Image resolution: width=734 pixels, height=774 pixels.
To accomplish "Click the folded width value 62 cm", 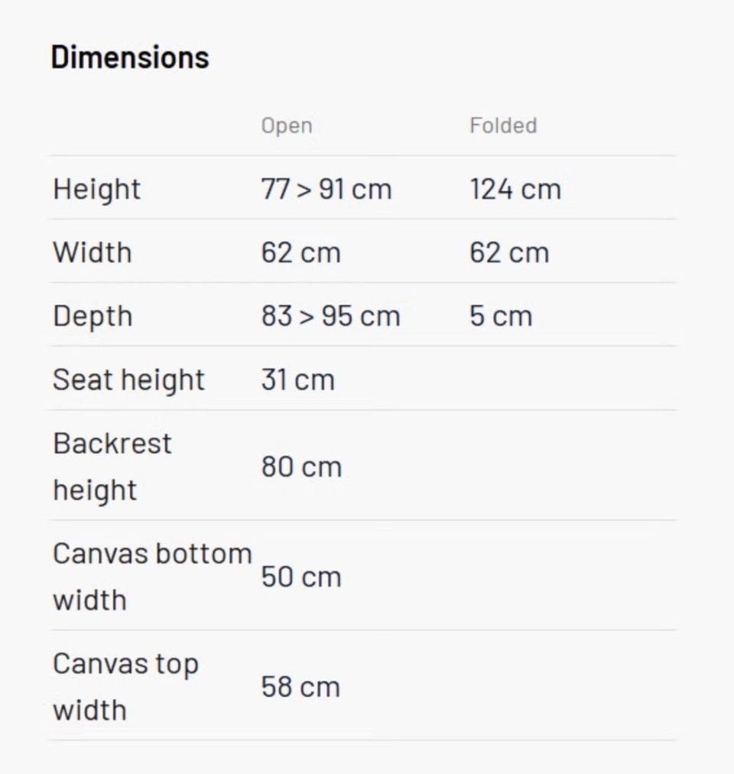I will point(509,252).
